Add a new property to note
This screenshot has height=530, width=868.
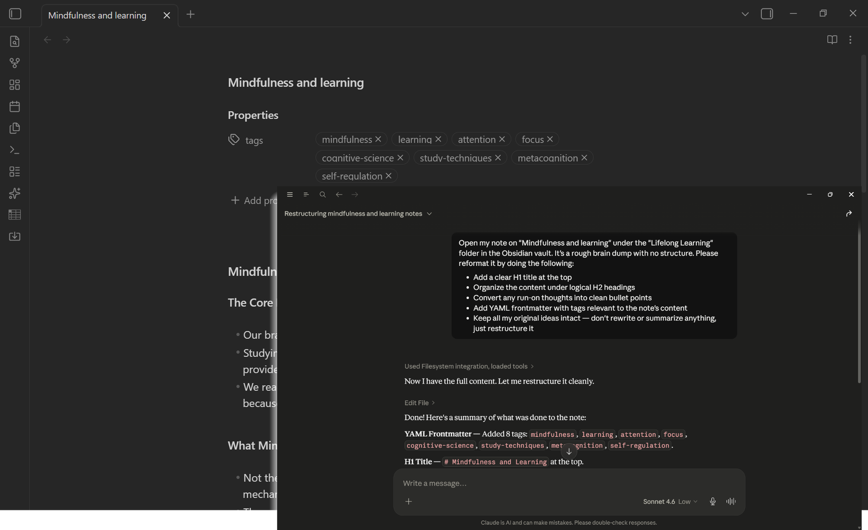(255, 201)
